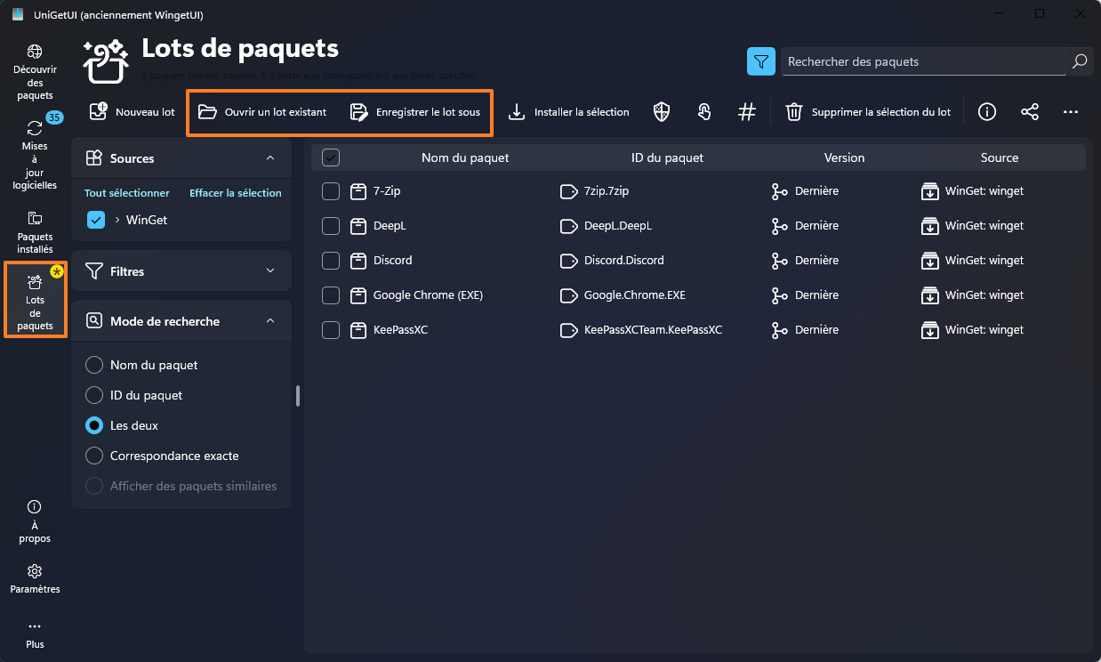Viewport: 1101px width, 662px height.
Task: Toggle the WinGet source checkbox
Action: click(95, 220)
